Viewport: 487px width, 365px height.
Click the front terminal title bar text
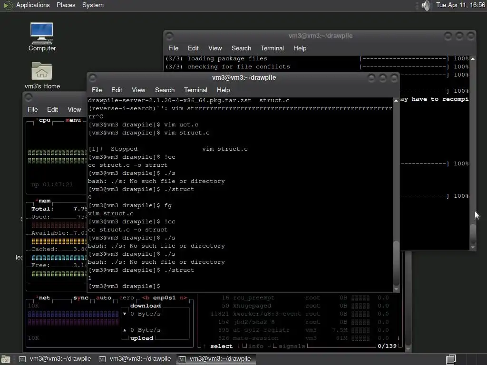click(244, 77)
